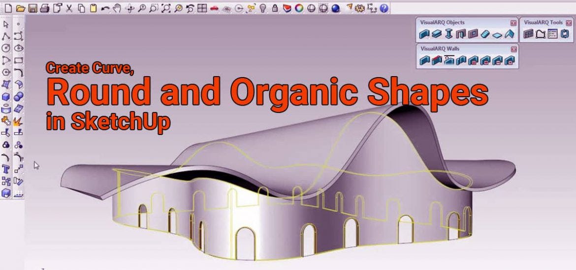
Task: Insert a VisualARQ Door object
Action: click(x=461, y=34)
